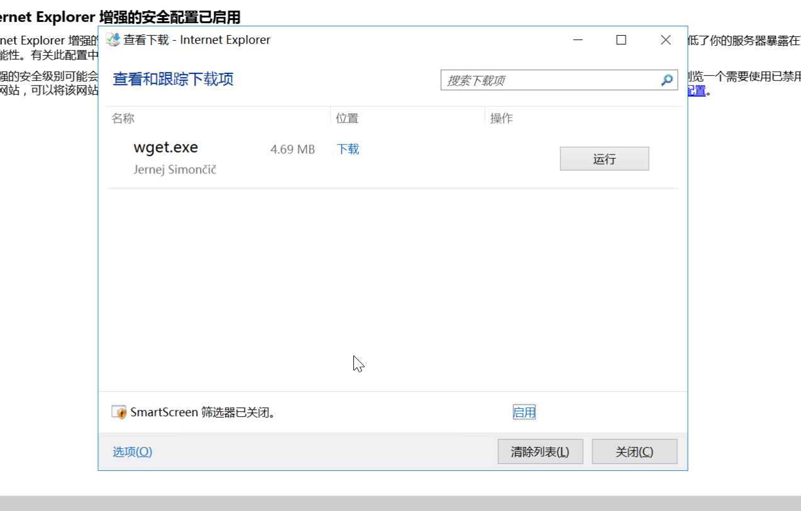The height and width of the screenshot is (511, 801).
Task: Select the wget.exe file name
Action: [166, 148]
